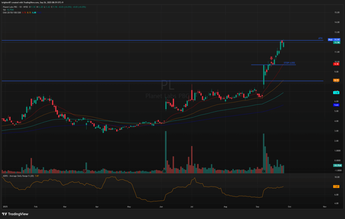The image size is (345, 219).
Task: Click the high price value 12.28
Action: [x=40, y=7]
